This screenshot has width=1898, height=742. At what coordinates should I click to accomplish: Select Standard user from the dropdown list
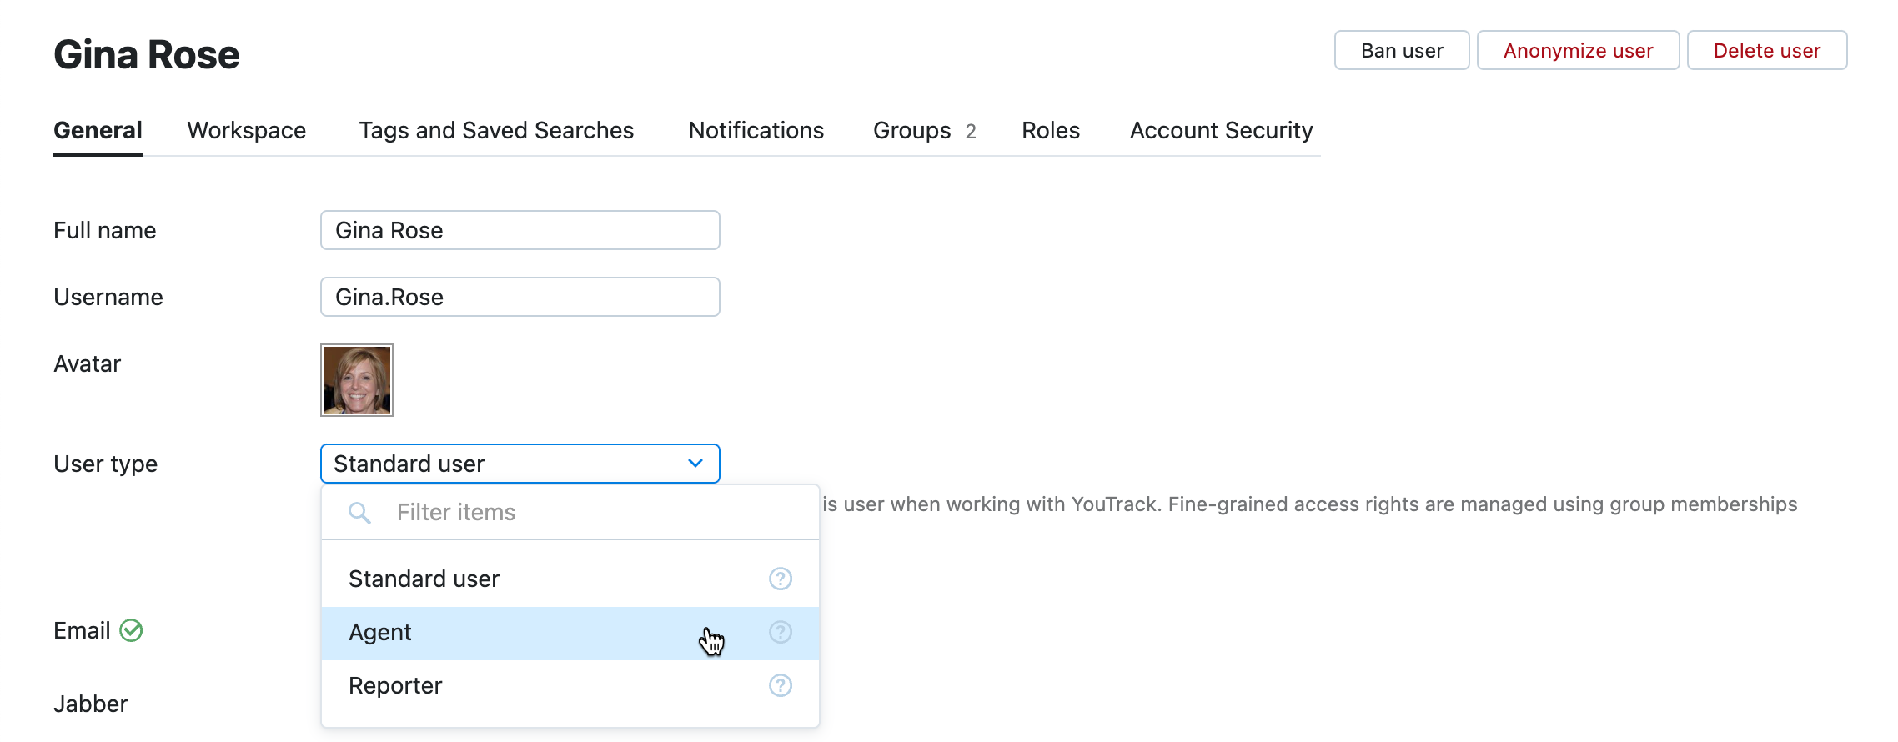click(424, 579)
